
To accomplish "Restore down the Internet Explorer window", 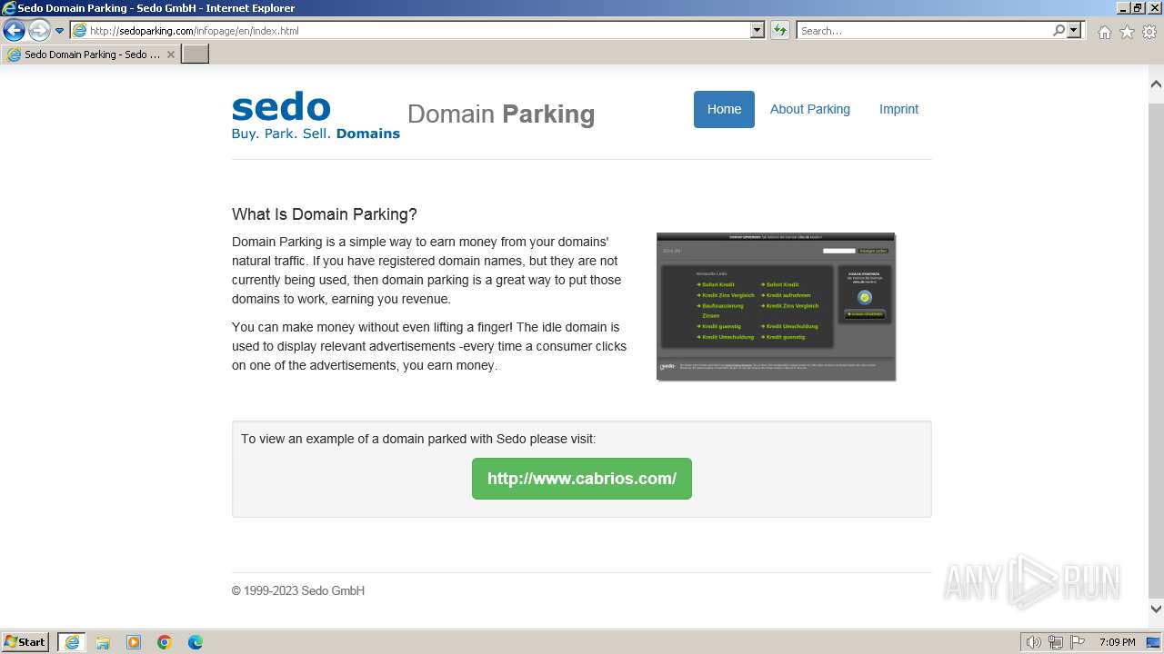I will click(1139, 8).
